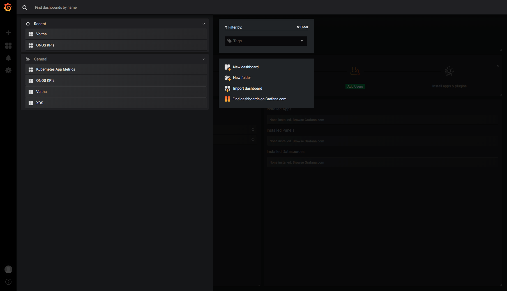Click dashboard icon beside ONOS KPIs in Recent
Viewport: 507px width, 291px height.
pyautogui.click(x=31, y=45)
